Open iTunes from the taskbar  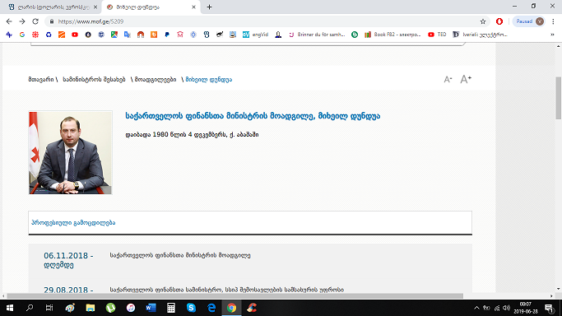click(x=131, y=308)
